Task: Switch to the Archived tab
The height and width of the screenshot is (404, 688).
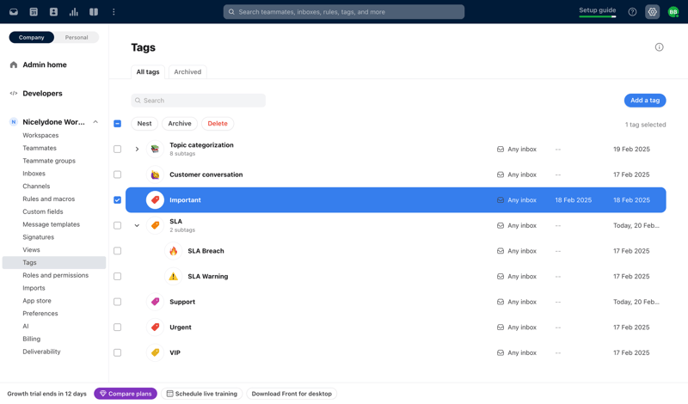Action: (x=187, y=72)
